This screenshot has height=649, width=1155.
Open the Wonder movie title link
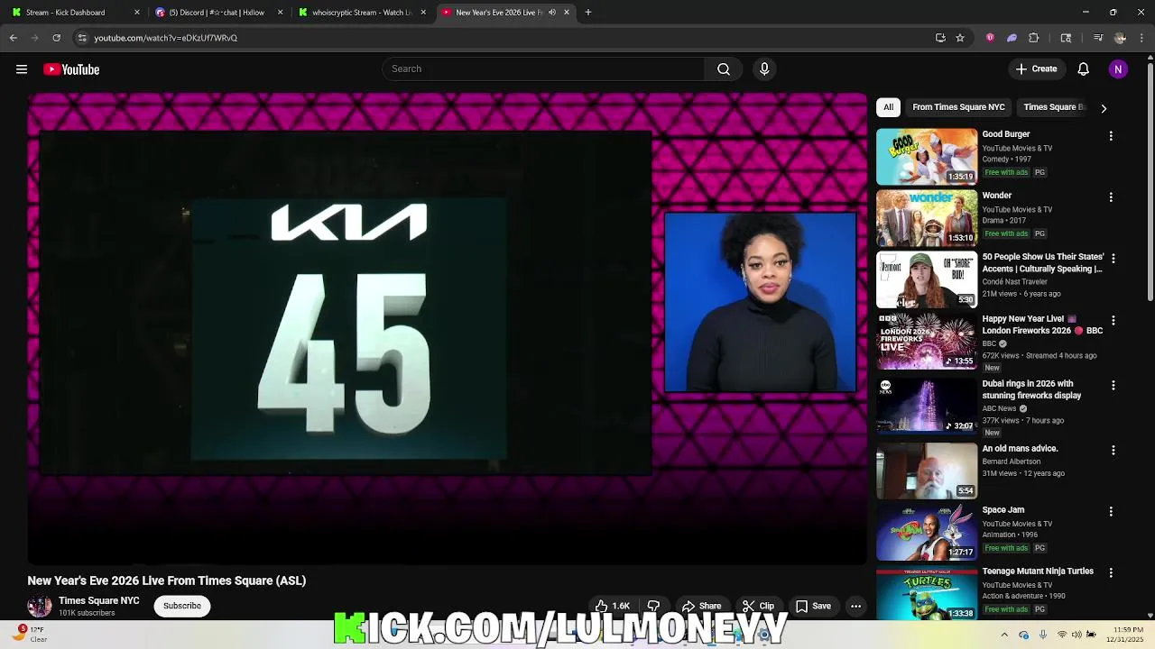[x=997, y=196]
